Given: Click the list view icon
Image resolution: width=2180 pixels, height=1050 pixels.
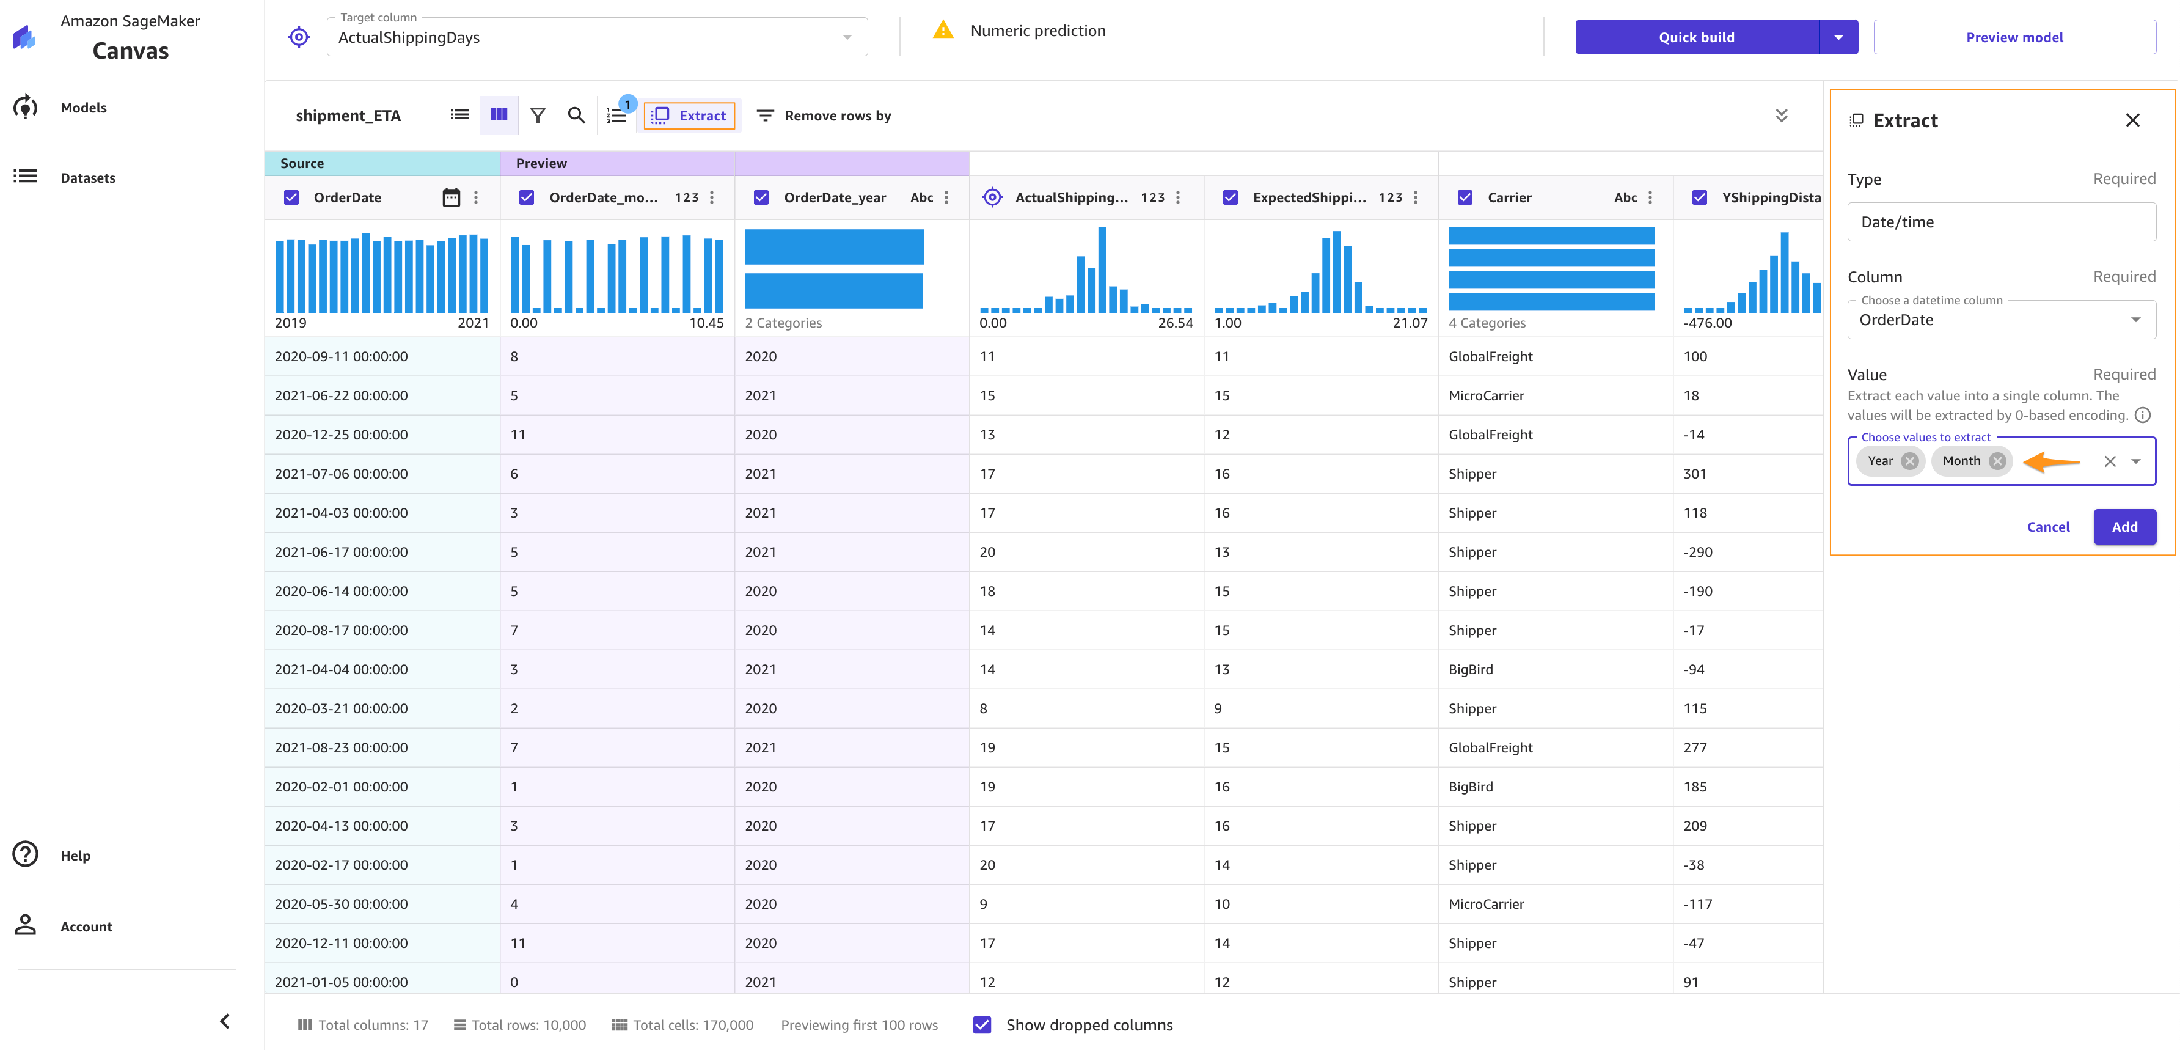Looking at the screenshot, I should 459,115.
